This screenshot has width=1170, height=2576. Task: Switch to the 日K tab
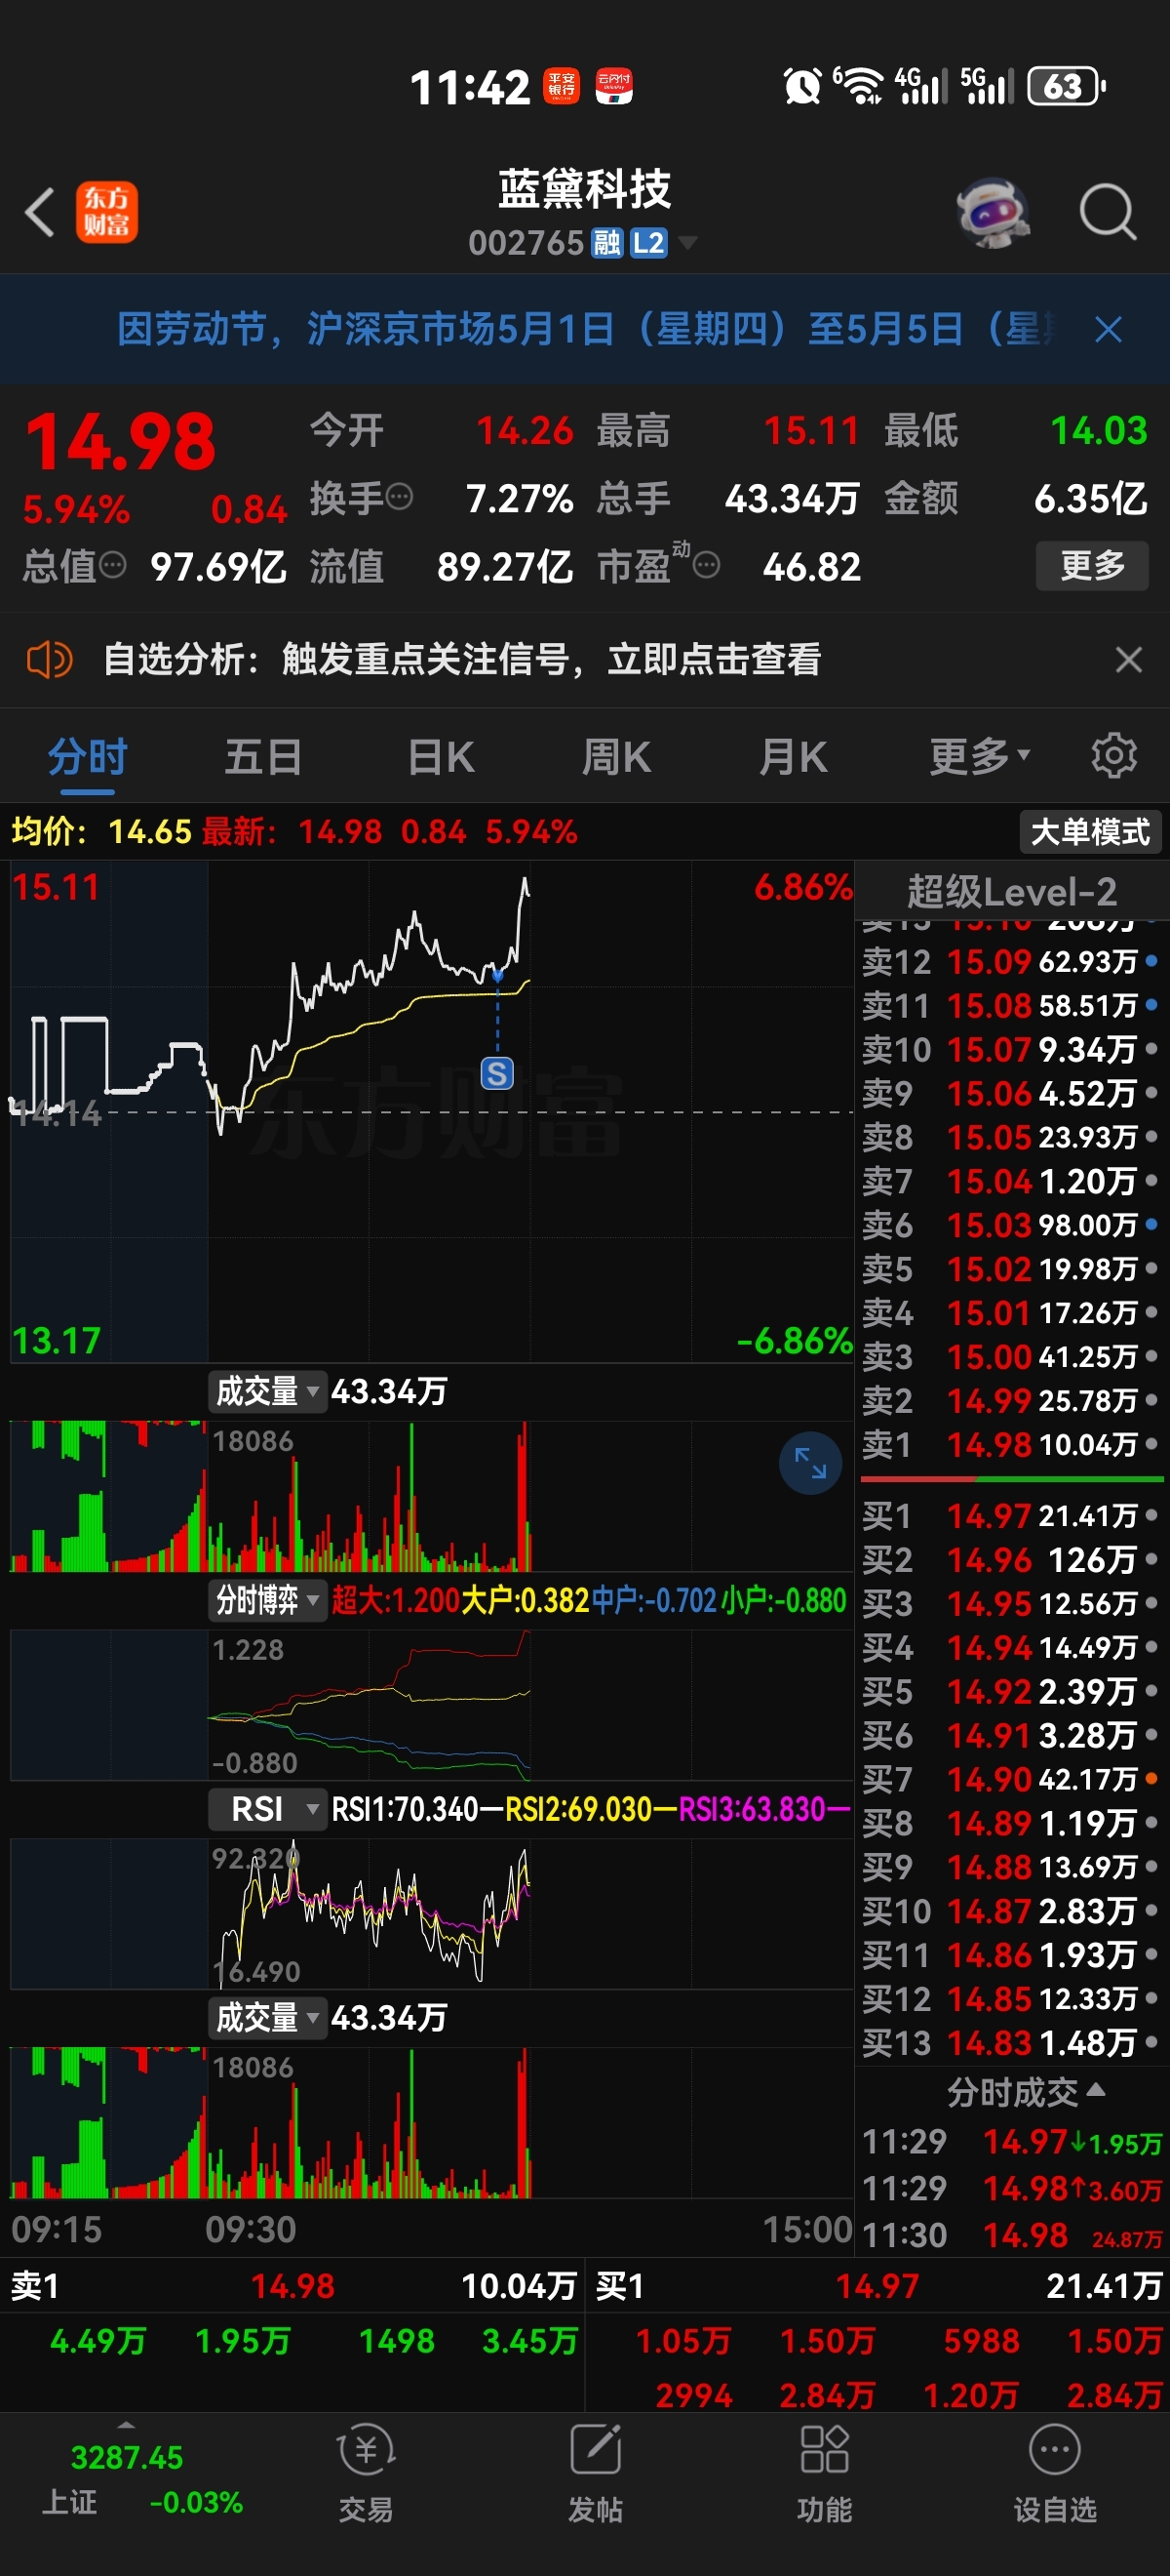click(441, 756)
